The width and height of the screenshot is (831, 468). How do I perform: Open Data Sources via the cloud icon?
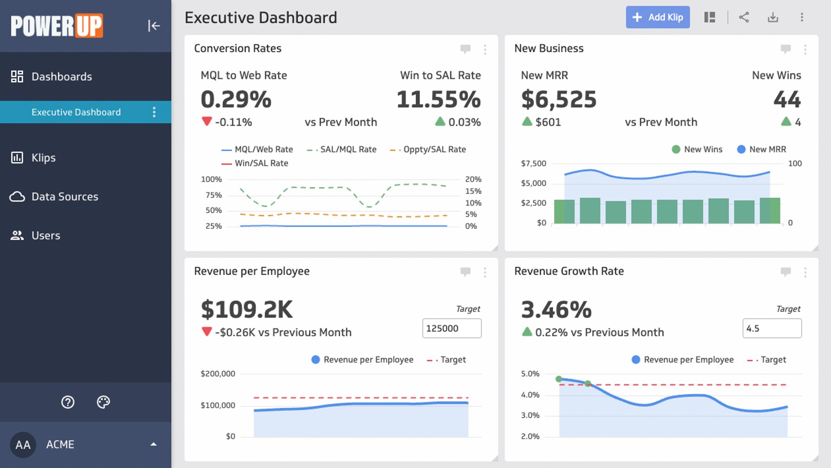tap(17, 197)
